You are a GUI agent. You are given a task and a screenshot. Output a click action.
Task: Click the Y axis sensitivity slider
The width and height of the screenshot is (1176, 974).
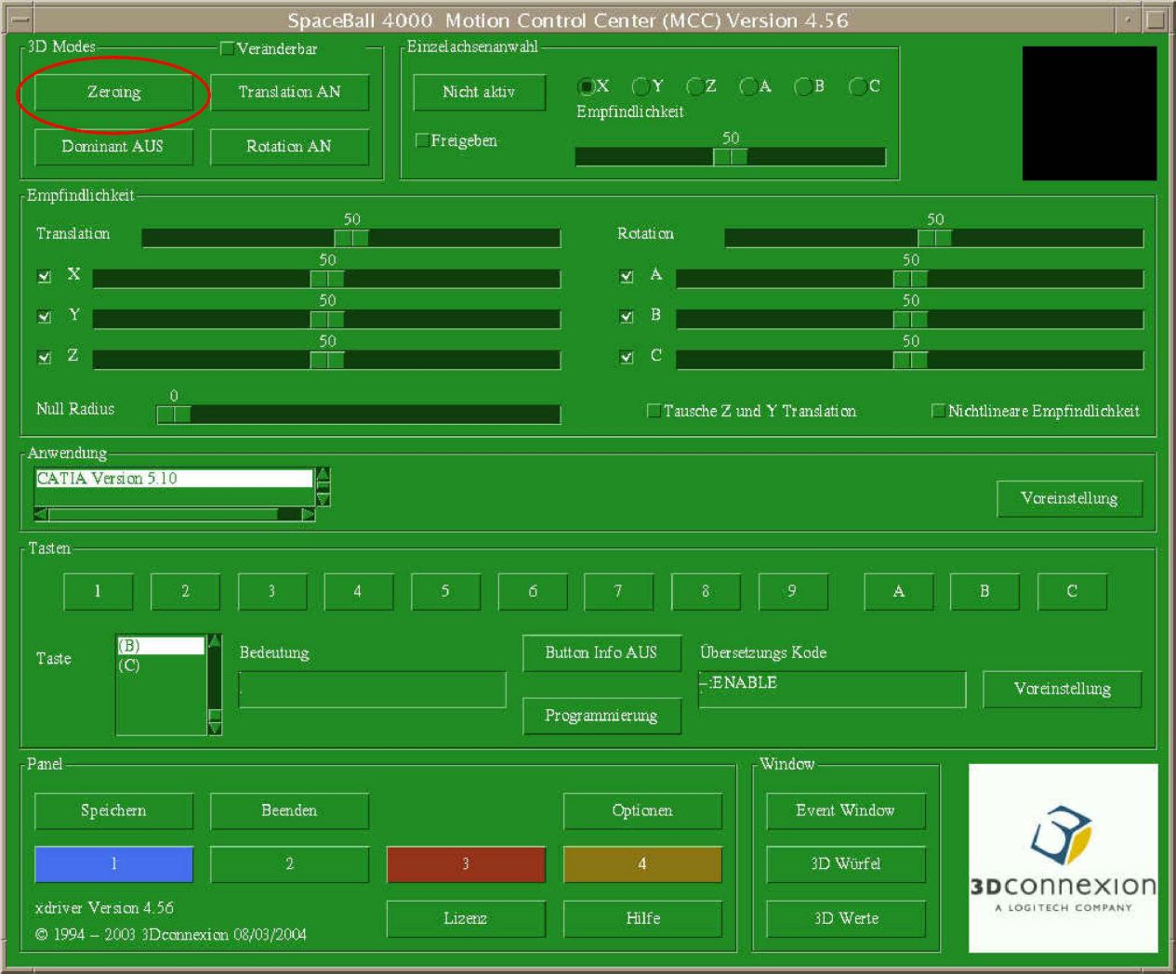(x=327, y=320)
